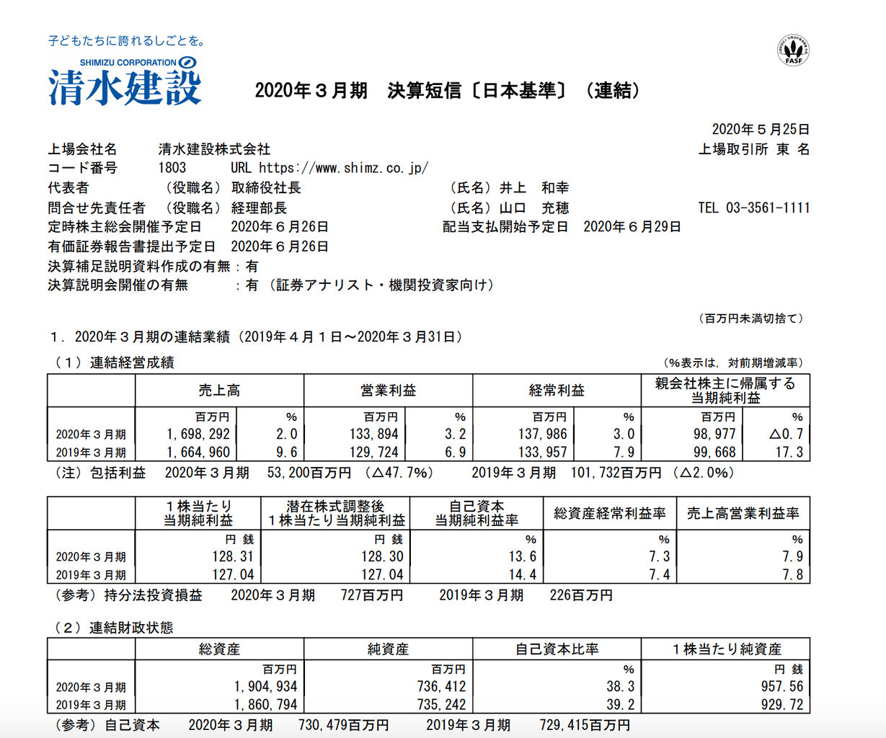Select the contact name 山口 充穂
This screenshot has width=886, height=738.
(534, 208)
